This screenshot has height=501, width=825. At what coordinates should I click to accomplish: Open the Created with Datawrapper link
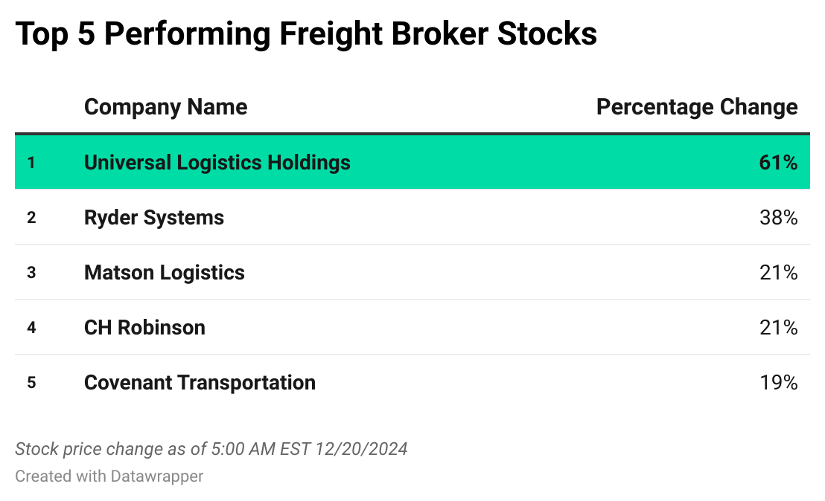click(109, 476)
